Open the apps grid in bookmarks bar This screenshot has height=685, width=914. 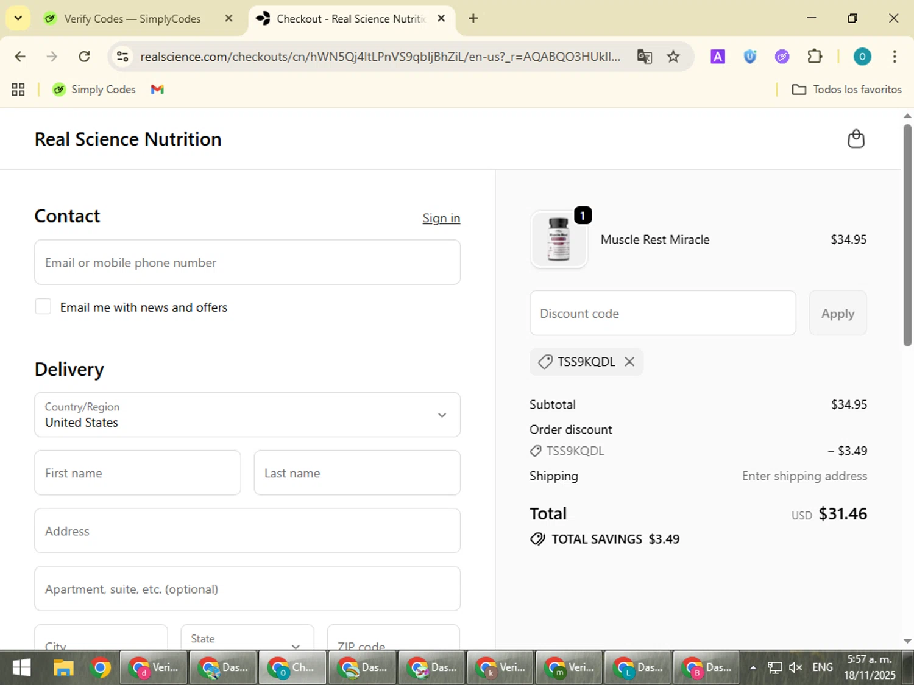[x=18, y=90]
